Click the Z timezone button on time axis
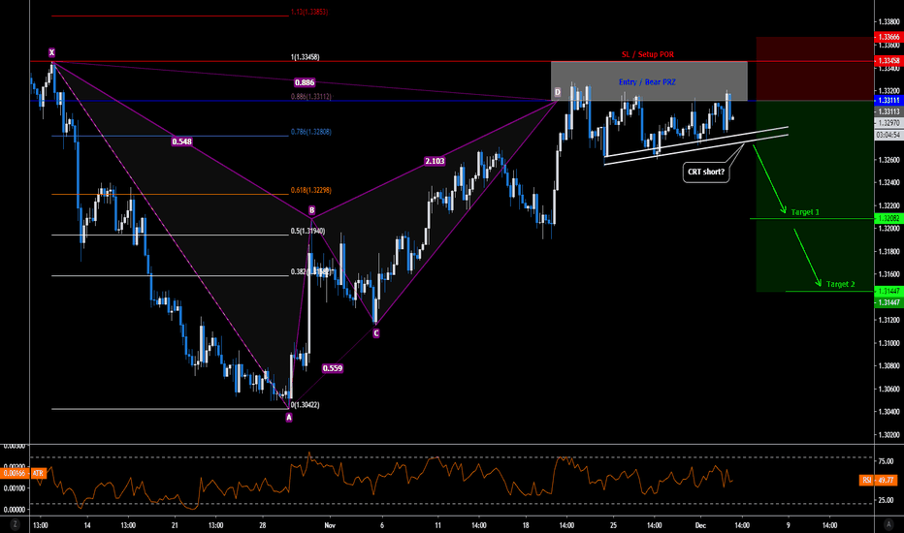Viewport: 904px width, 533px height. coord(15,524)
